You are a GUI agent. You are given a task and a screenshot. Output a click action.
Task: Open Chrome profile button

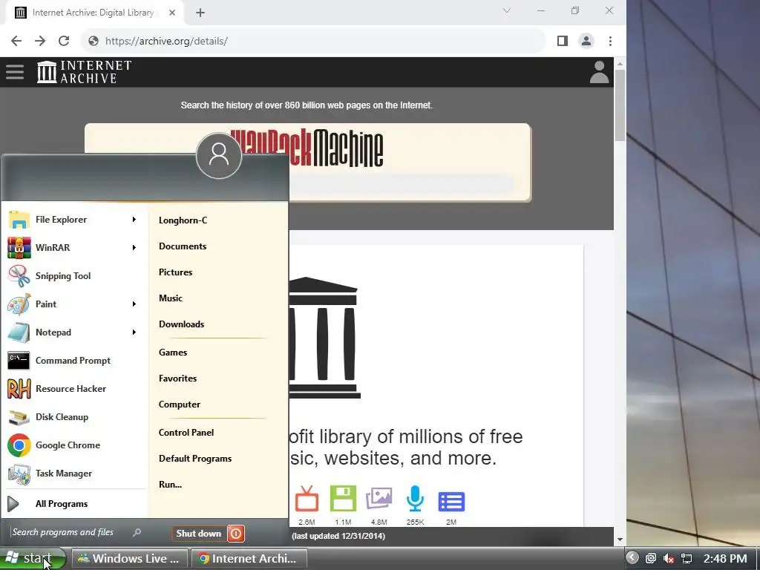point(586,41)
